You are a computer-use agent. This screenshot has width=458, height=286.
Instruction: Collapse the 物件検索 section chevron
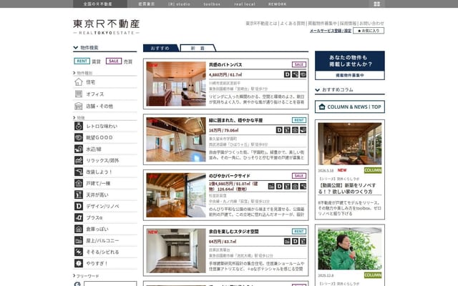point(76,48)
